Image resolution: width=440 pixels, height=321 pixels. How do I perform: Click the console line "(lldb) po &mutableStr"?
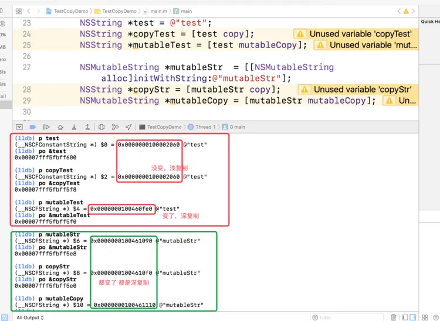51,247
